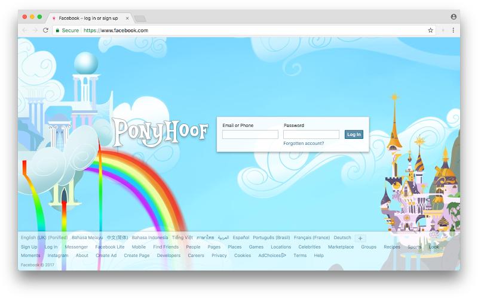Click the PonyHoof logo
478x298 pixels.
click(160, 133)
